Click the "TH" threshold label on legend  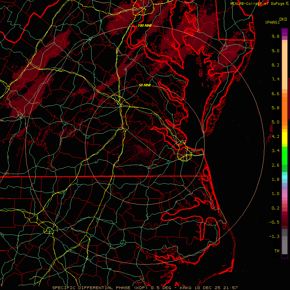[277, 251]
